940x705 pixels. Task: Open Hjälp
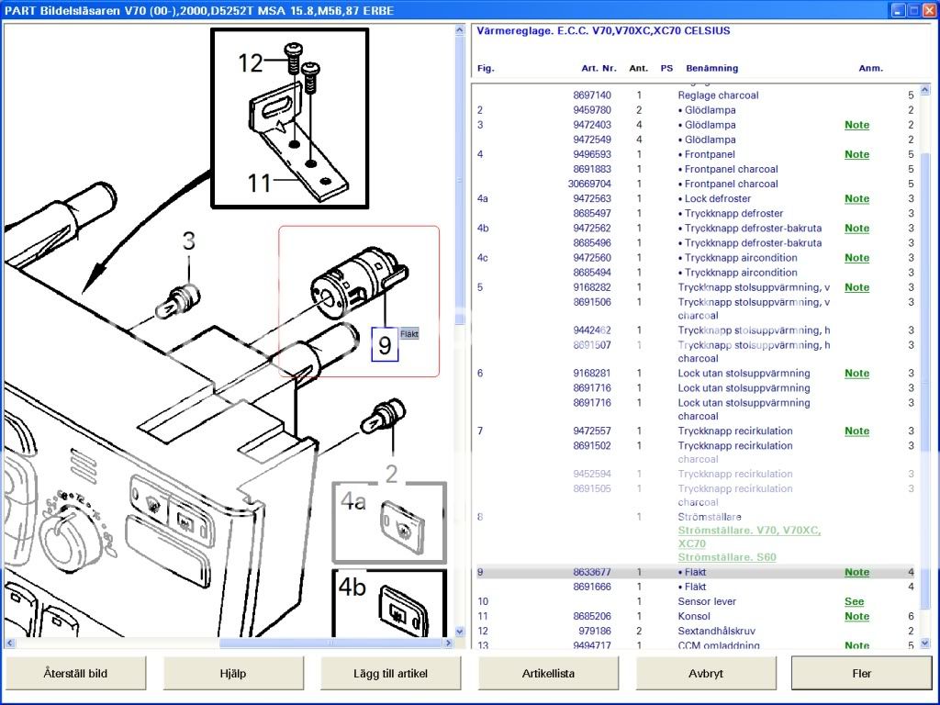point(233,673)
